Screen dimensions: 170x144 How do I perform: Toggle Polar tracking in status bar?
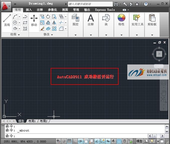(x=80, y=141)
